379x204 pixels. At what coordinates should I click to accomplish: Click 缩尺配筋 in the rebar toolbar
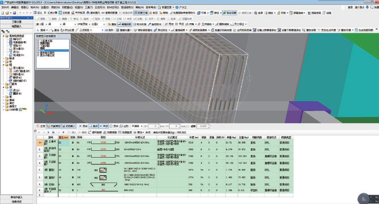tap(95, 132)
